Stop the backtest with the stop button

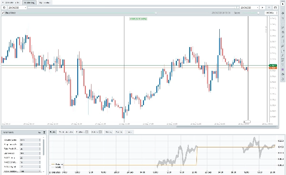pyautogui.click(x=269, y=8)
